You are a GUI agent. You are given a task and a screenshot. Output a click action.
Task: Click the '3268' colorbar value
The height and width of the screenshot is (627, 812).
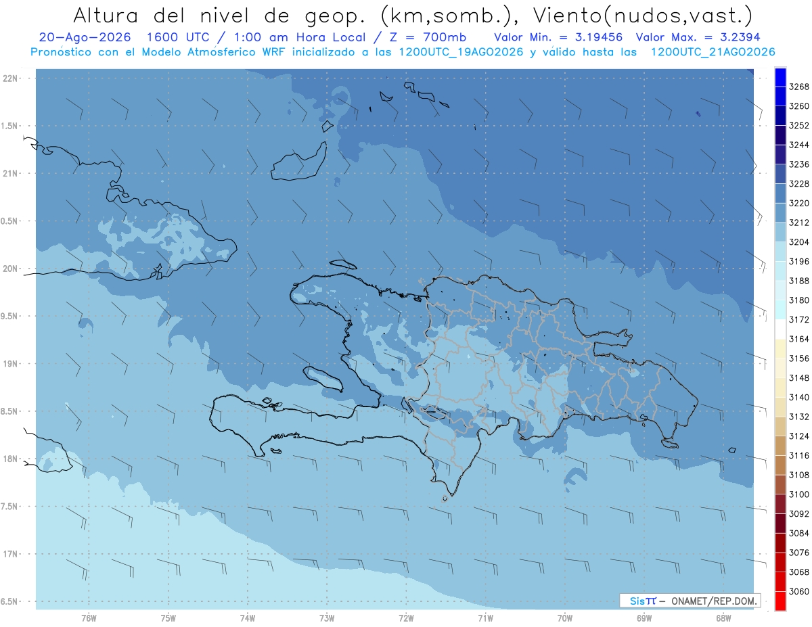[x=799, y=87]
